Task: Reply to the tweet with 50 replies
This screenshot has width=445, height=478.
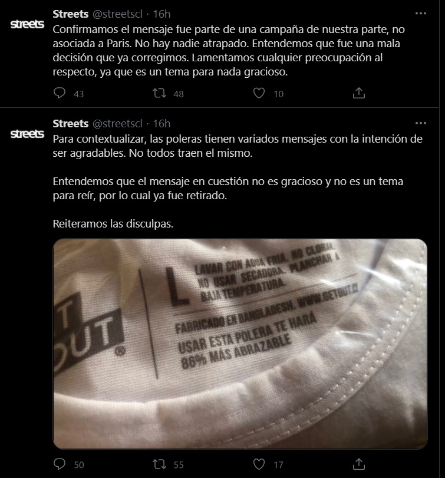Action: pyautogui.click(x=60, y=464)
